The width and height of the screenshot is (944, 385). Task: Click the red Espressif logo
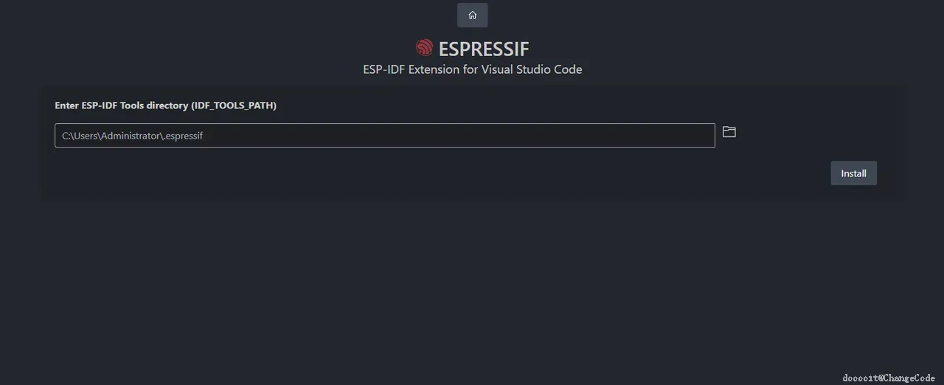click(424, 48)
